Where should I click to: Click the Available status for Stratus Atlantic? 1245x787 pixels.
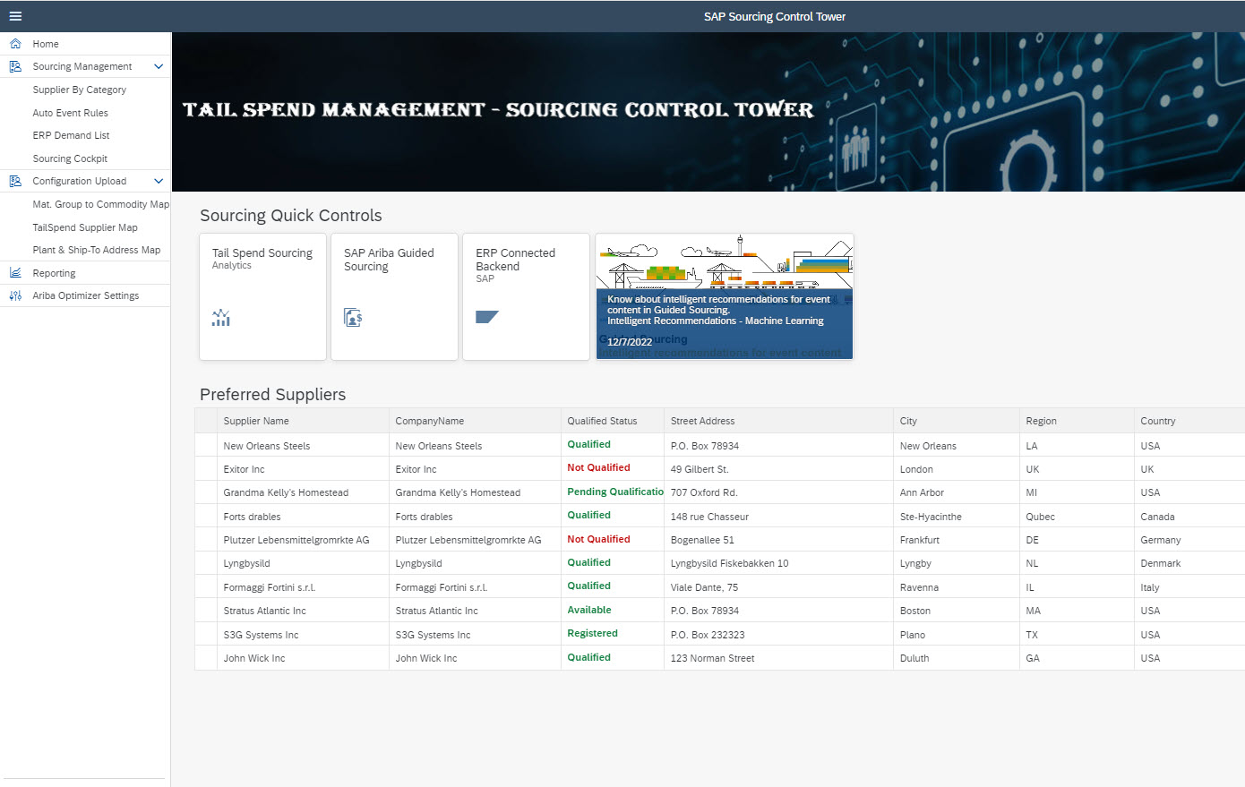click(589, 610)
